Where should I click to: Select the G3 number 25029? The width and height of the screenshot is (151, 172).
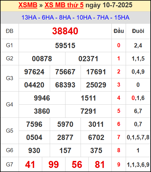96,85
